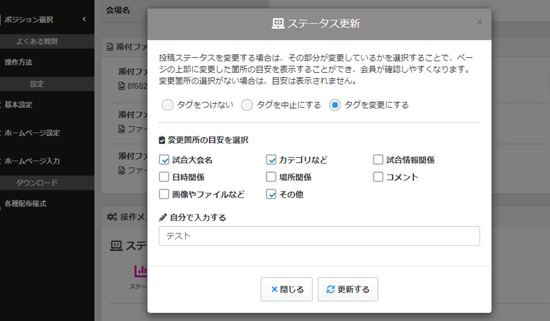
Task: Untick the その他 checkbox
Action: point(271,194)
